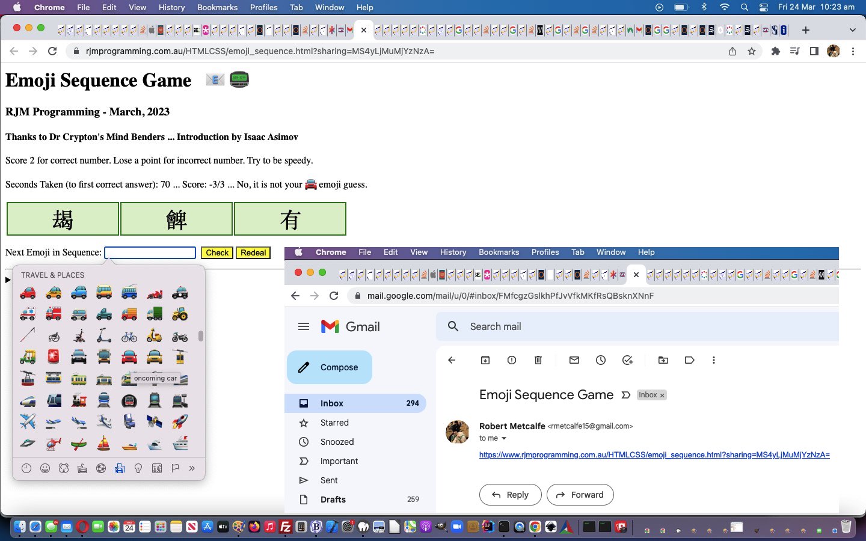Toggle Chrome side panel icon

814,51
